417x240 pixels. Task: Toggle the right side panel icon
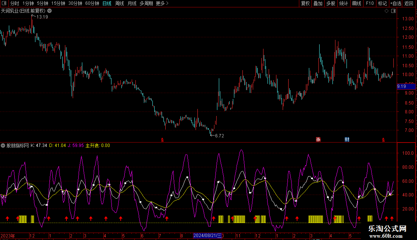click(392, 11)
